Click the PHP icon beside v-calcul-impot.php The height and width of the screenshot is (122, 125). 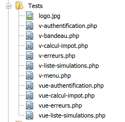30,46
